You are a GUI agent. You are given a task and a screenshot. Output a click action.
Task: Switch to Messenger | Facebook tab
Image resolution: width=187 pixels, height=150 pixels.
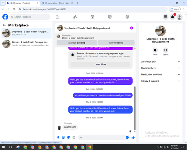(22, 3)
